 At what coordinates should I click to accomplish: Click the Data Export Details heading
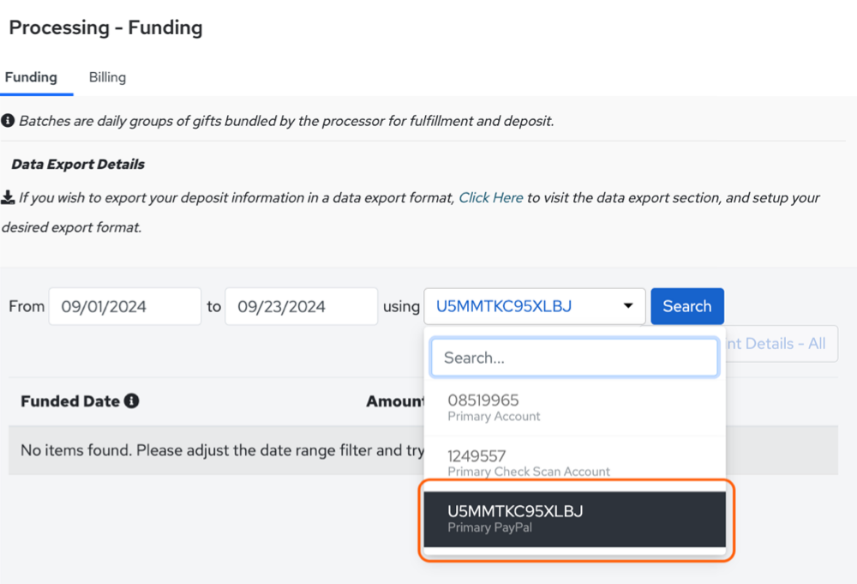78,164
